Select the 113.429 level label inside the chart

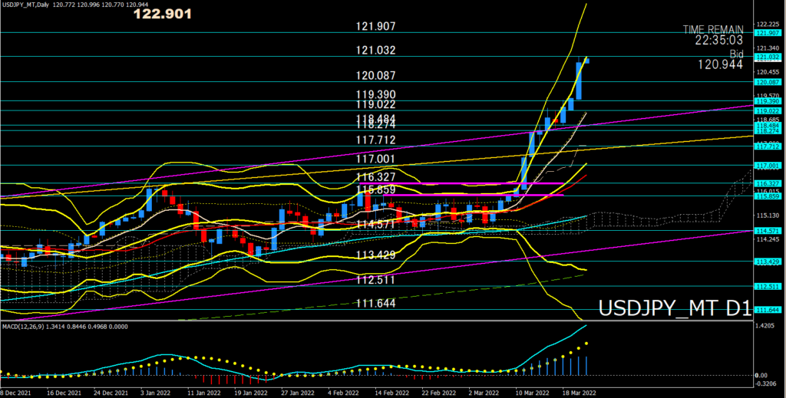(x=376, y=255)
